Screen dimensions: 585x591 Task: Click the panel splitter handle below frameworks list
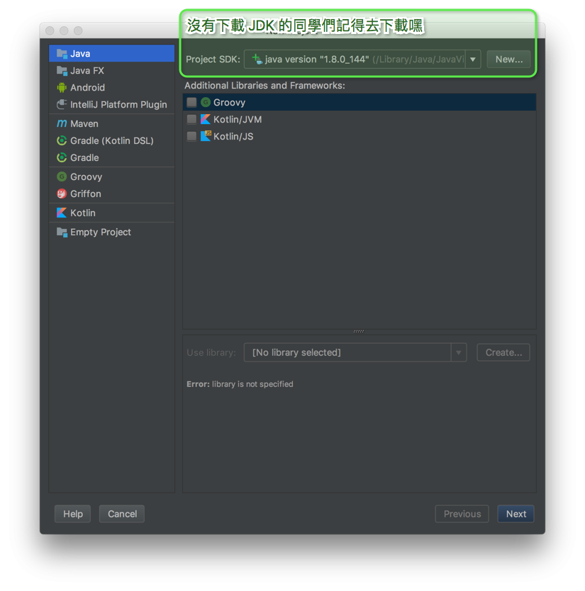(359, 332)
